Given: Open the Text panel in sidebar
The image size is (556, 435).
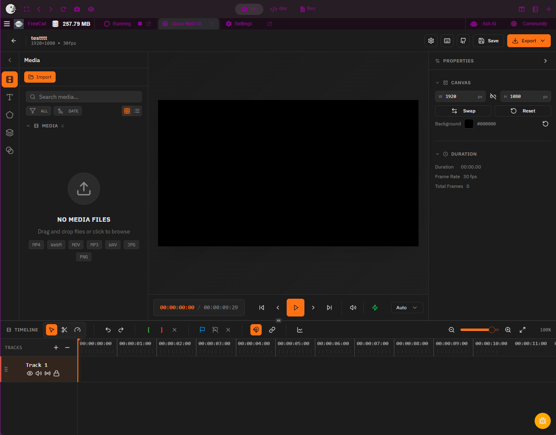Looking at the screenshot, I should [x=10, y=97].
